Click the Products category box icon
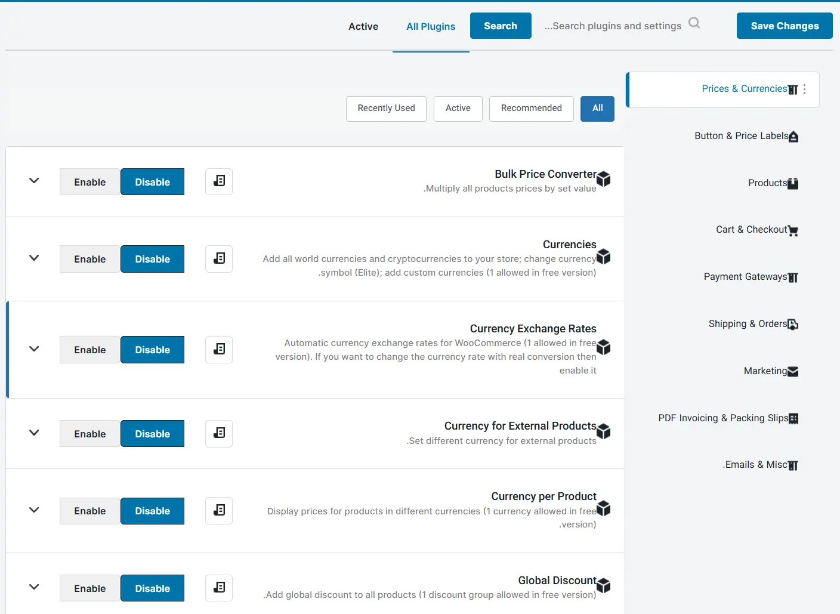This screenshot has width=840, height=614. click(793, 184)
